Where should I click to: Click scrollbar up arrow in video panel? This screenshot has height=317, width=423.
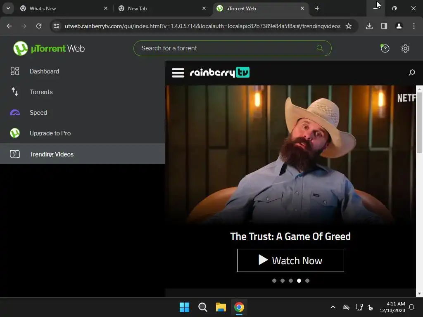pyautogui.click(x=419, y=89)
